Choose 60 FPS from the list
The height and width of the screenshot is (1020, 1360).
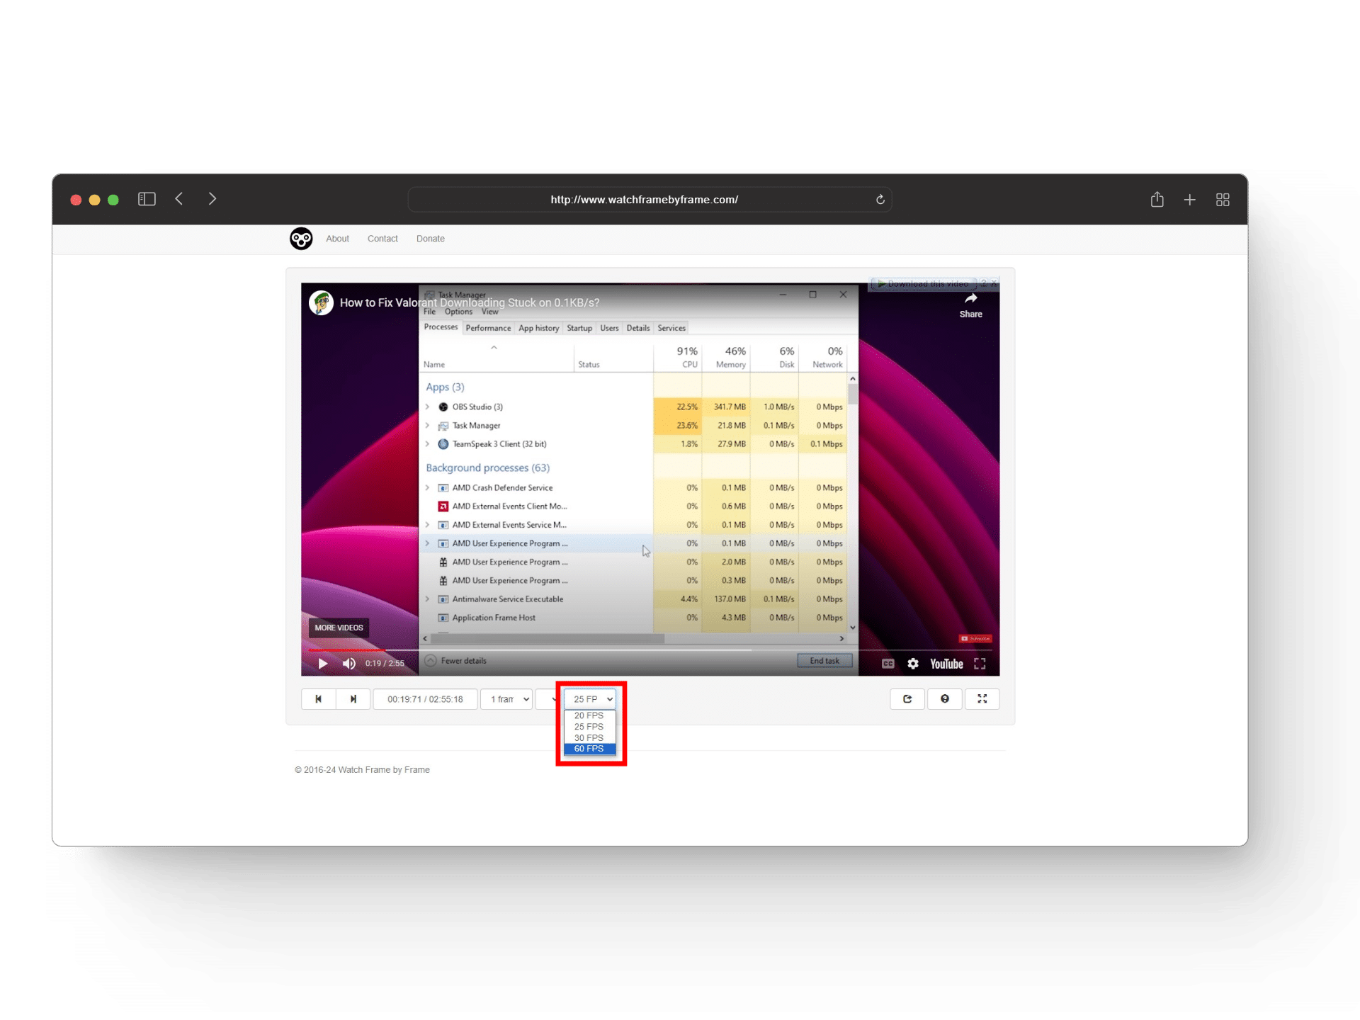tap(589, 749)
